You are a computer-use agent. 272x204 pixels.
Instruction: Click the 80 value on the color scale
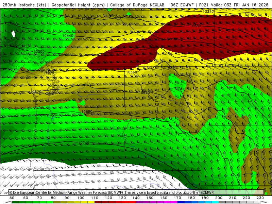click(53, 198)
